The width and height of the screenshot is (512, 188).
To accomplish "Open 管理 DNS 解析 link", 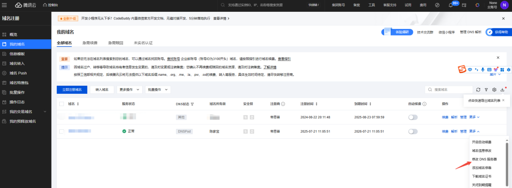I will click(x=471, y=32).
